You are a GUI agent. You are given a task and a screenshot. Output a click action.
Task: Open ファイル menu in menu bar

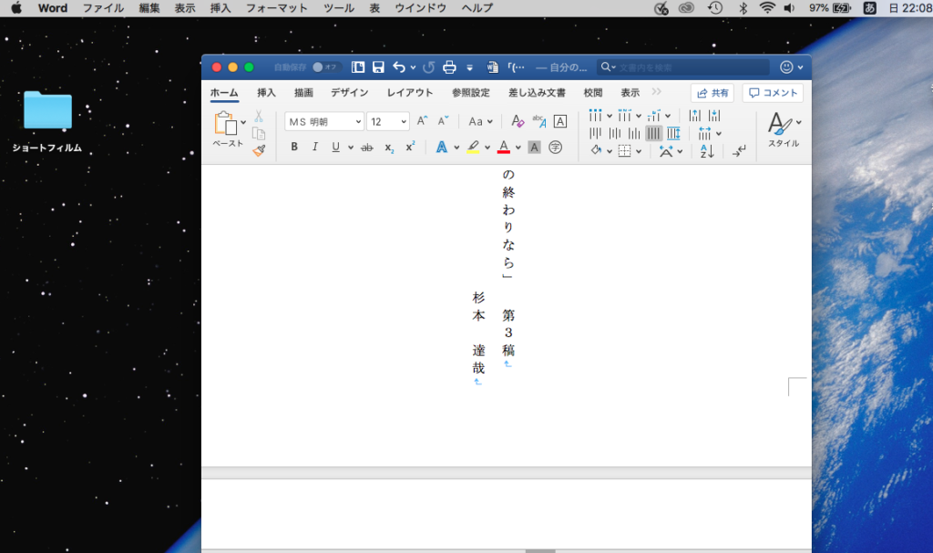pos(103,8)
